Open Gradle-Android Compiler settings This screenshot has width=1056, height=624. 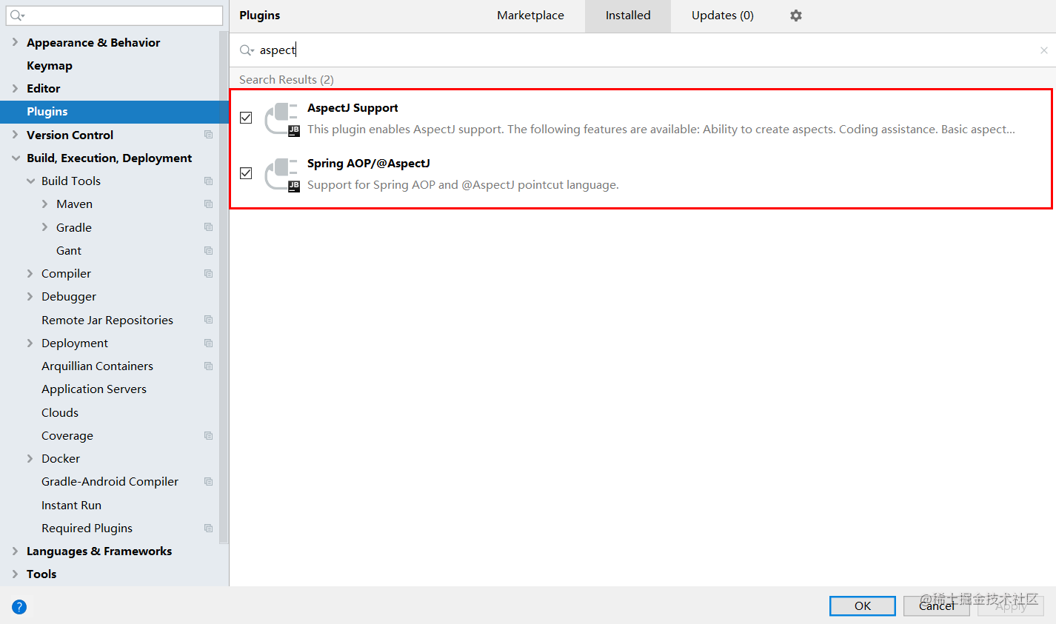click(x=110, y=482)
